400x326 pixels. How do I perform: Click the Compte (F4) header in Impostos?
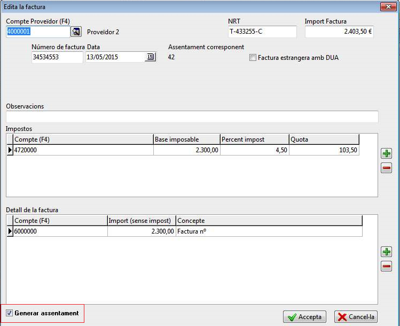click(83, 139)
